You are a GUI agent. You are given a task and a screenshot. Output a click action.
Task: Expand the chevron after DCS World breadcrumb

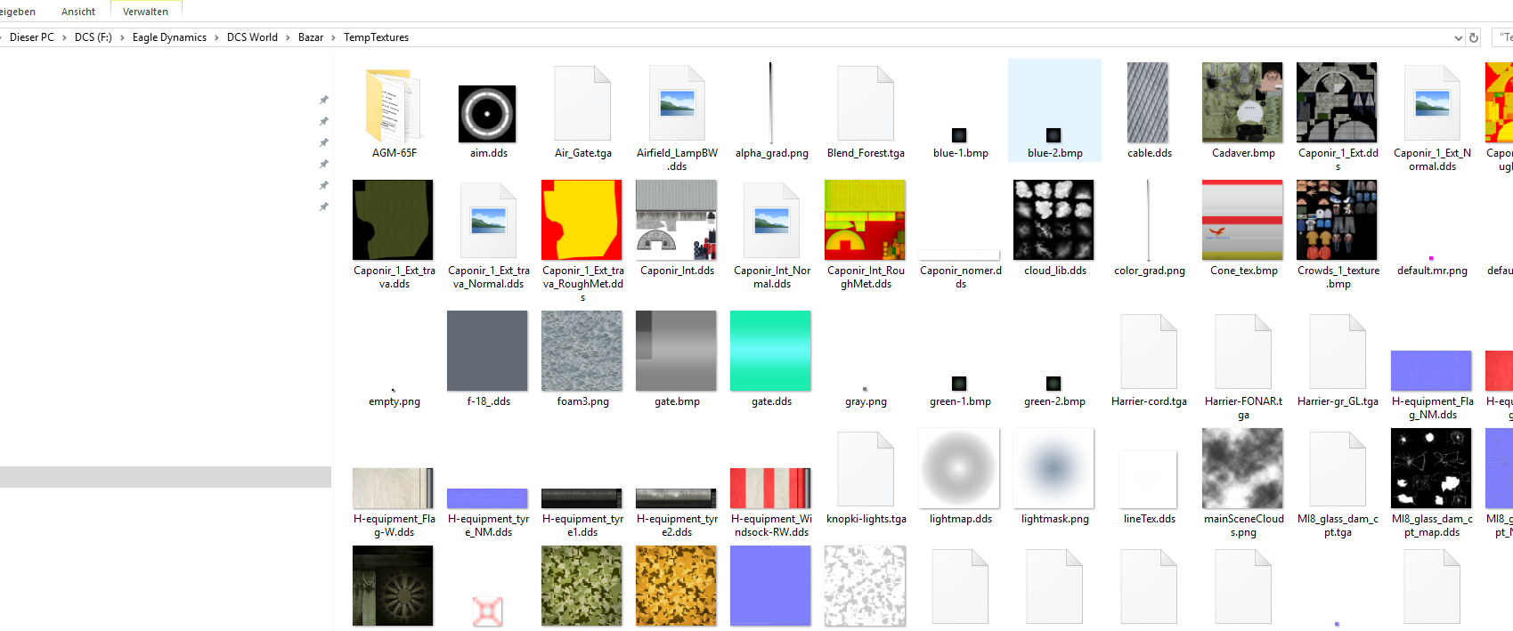(288, 37)
